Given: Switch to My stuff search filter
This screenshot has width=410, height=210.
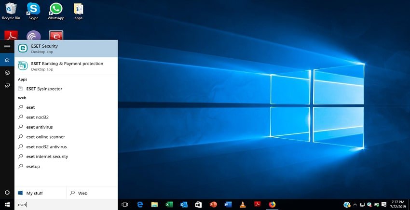Looking at the screenshot, I should coord(40,193).
